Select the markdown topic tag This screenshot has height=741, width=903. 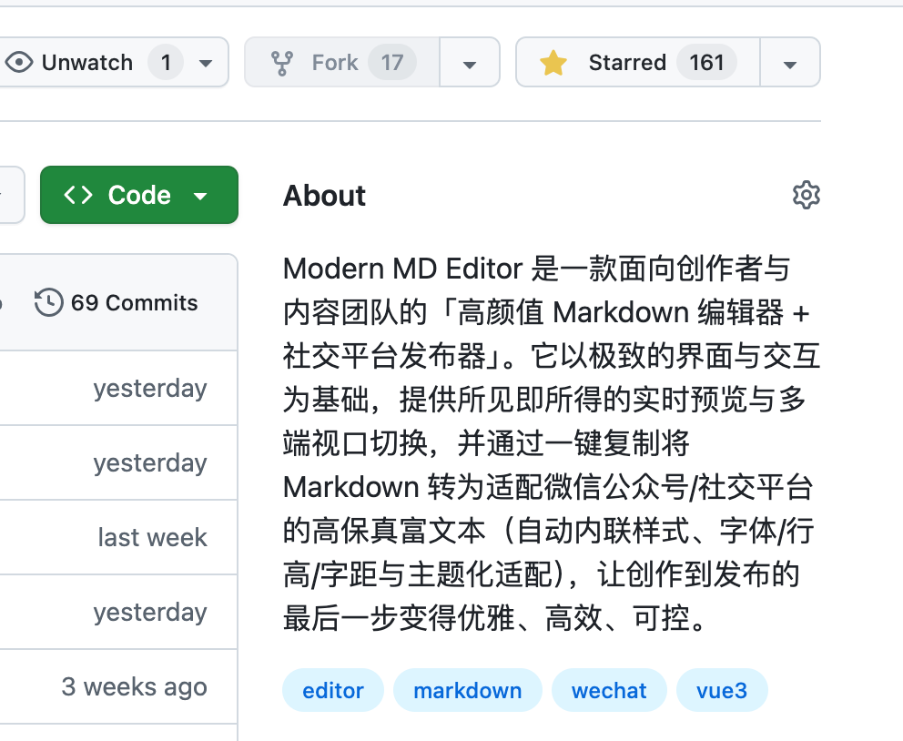click(x=468, y=690)
